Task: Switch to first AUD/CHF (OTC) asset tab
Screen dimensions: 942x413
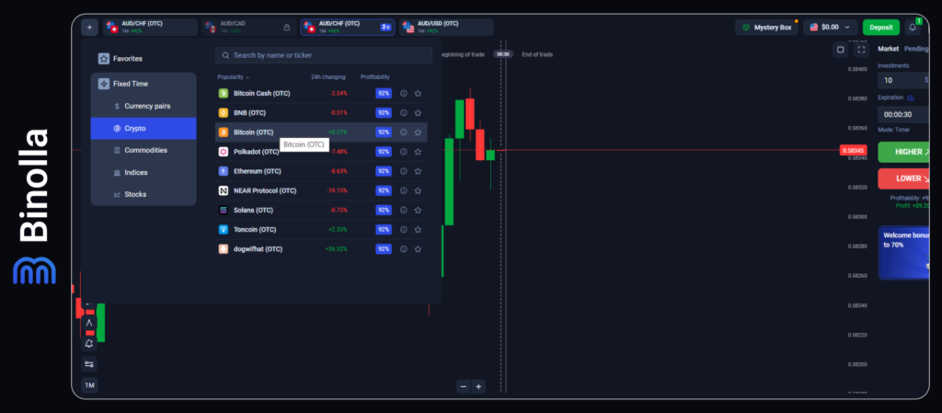Action: tap(150, 27)
